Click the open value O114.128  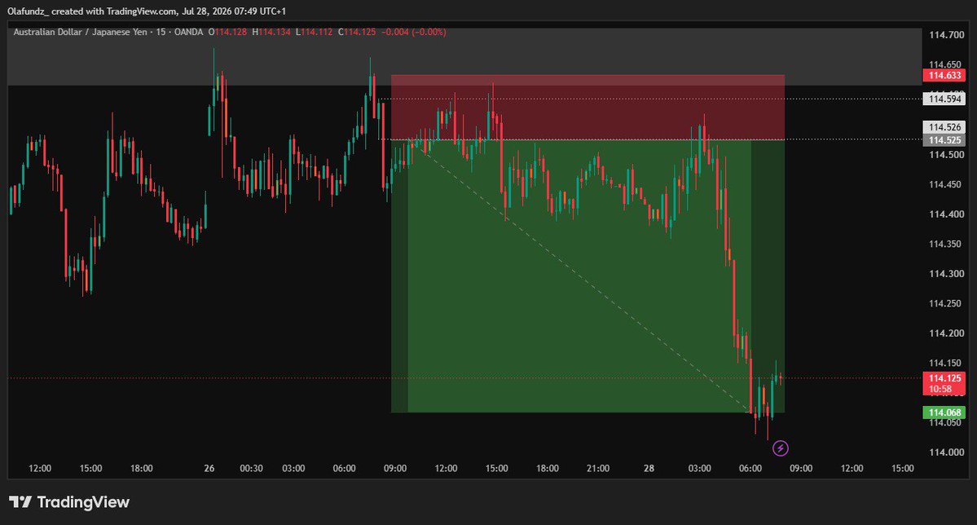(227, 32)
